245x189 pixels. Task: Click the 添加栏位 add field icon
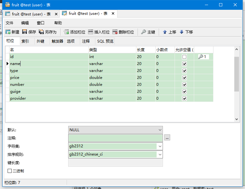[66, 32]
